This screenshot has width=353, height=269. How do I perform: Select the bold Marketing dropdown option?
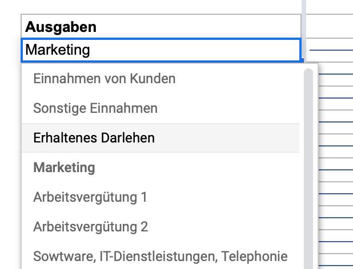click(x=64, y=168)
